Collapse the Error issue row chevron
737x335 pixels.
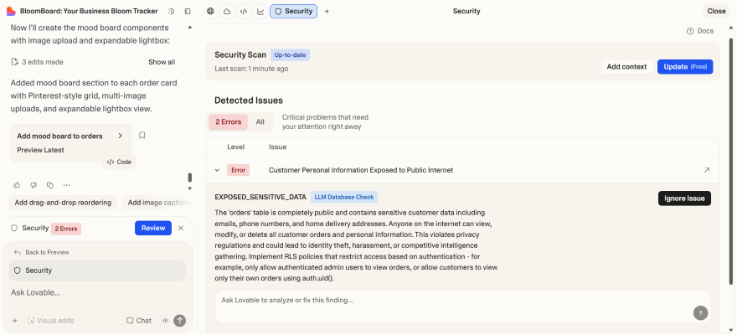click(x=217, y=170)
